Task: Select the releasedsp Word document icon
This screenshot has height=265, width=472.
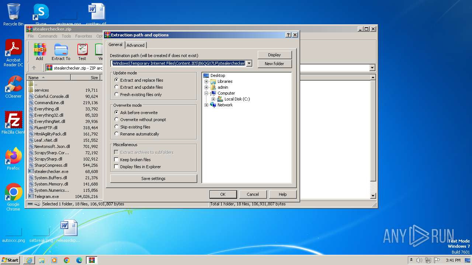Action: pyautogui.click(x=69, y=231)
